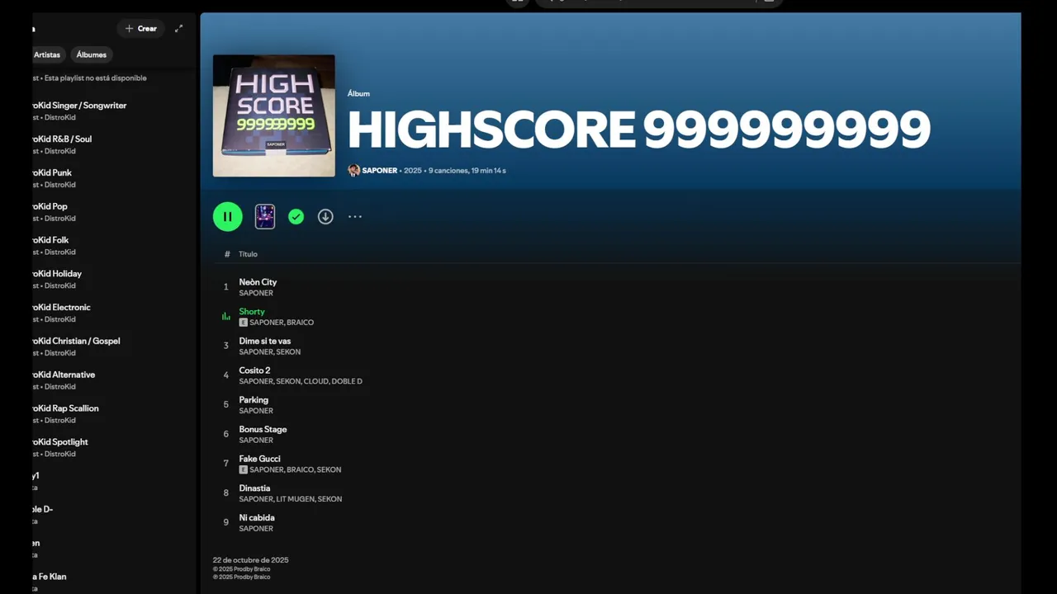Play the track Dinastia

(x=255, y=488)
